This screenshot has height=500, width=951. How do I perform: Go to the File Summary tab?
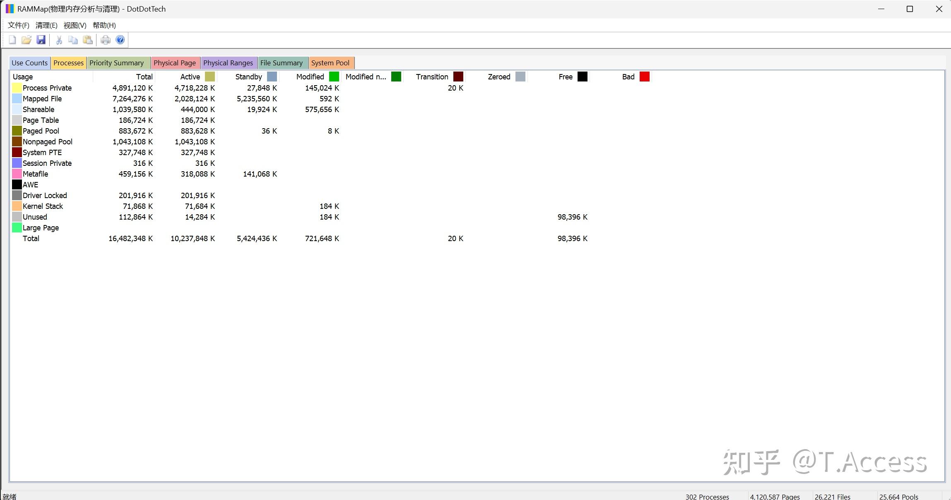pos(281,63)
